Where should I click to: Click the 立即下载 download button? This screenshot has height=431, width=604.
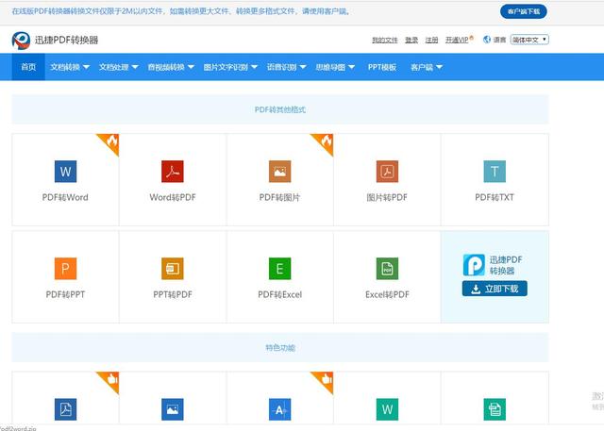(x=495, y=289)
